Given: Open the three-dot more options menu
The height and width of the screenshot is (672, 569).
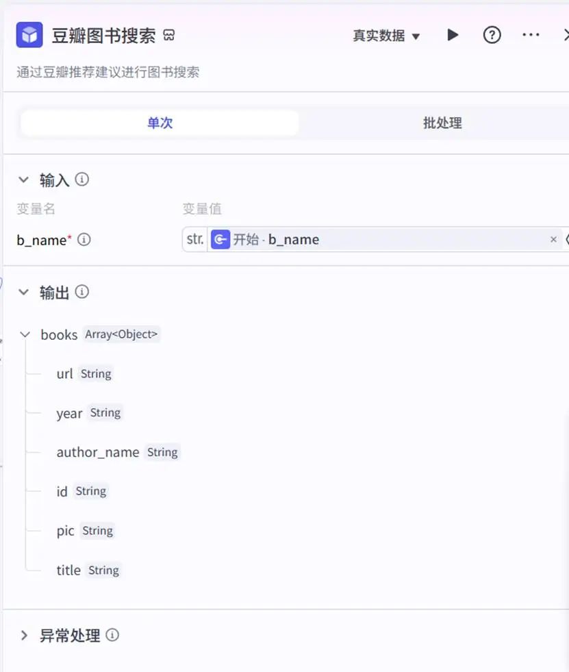Looking at the screenshot, I should pyautogui.click(x=531, y=35).
